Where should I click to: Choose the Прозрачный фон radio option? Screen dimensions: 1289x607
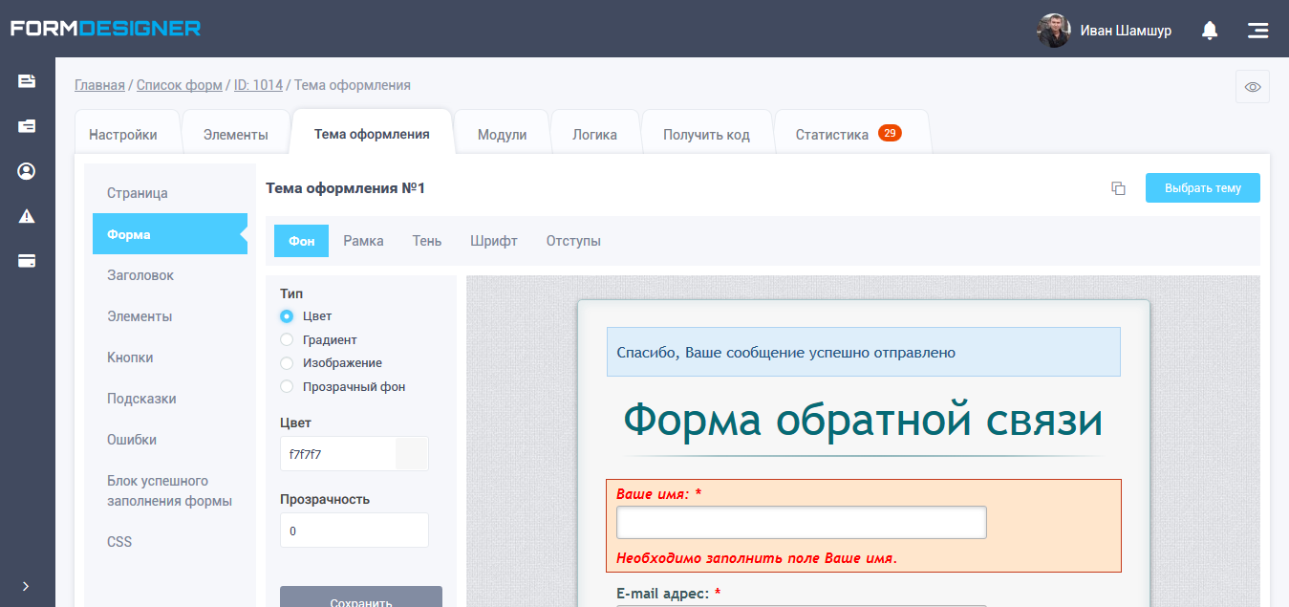coord(287,387)
